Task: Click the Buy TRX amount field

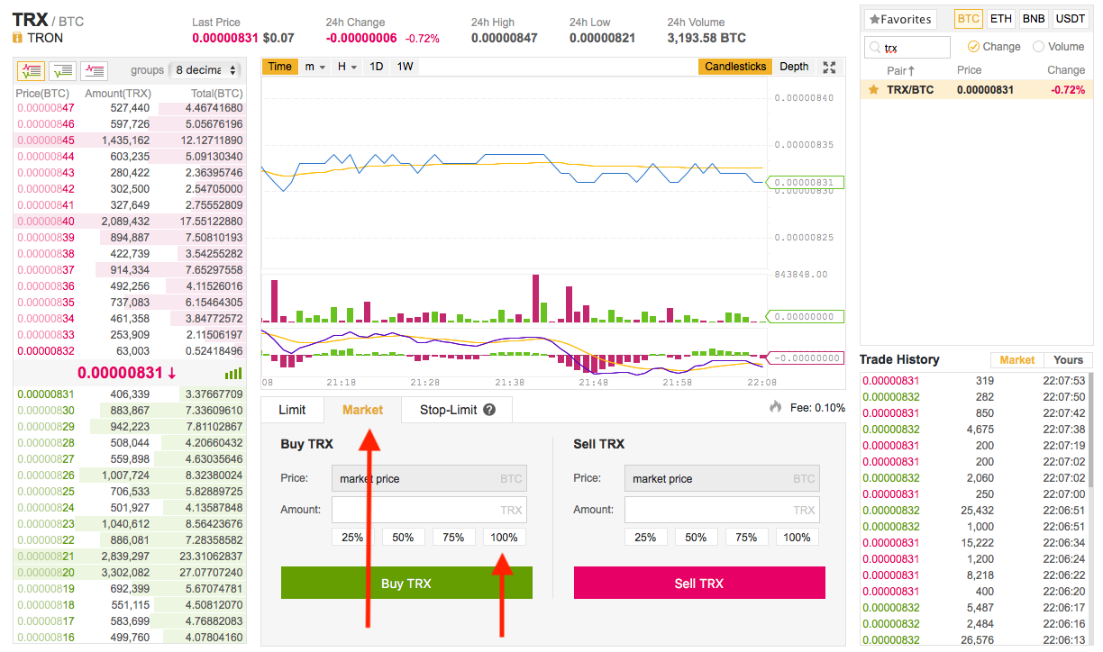Action: tap(429, 510)
